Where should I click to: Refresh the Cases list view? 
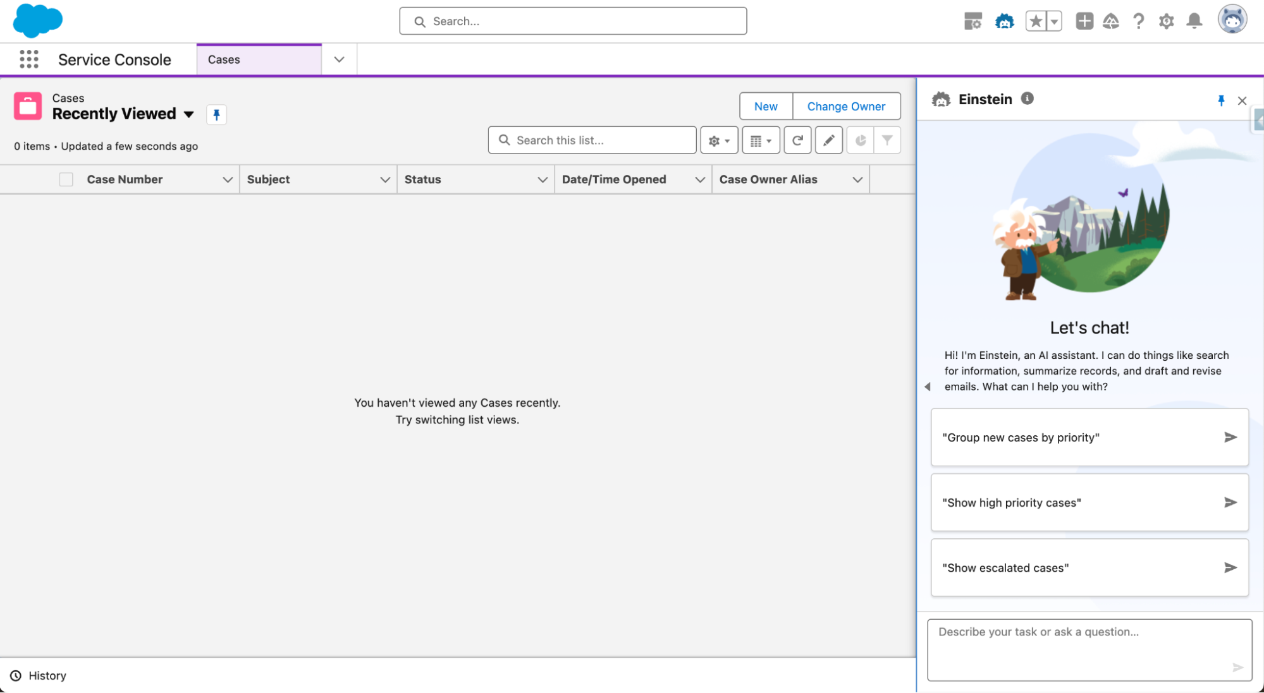pos(797,140)
